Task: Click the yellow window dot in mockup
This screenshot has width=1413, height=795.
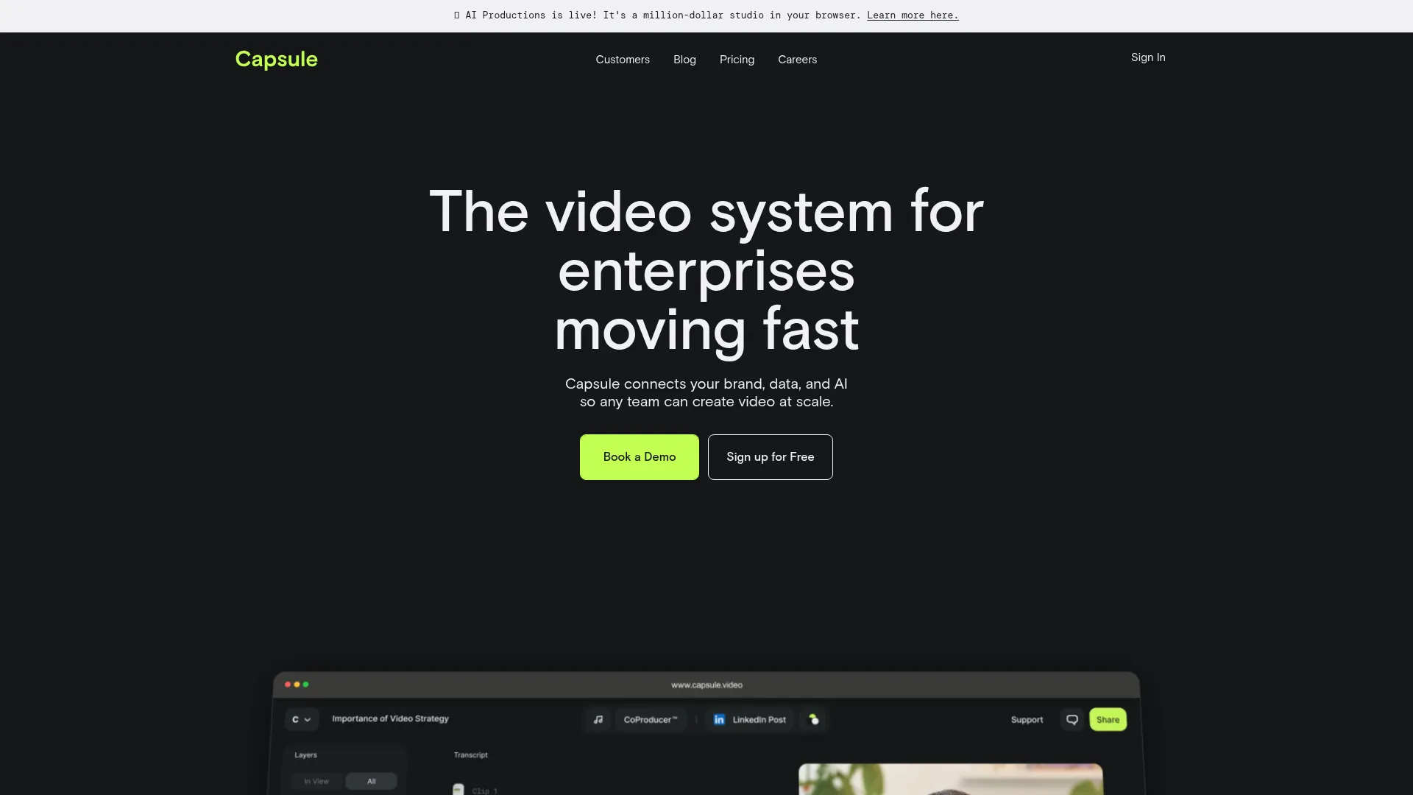Action: pyautogui.click(x=297, y=685)
